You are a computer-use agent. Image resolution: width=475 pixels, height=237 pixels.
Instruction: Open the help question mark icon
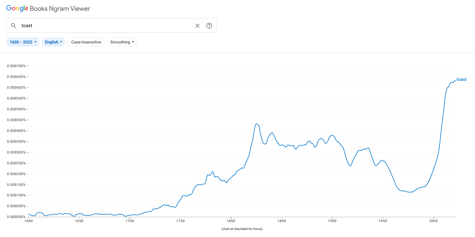pos(209,26)
